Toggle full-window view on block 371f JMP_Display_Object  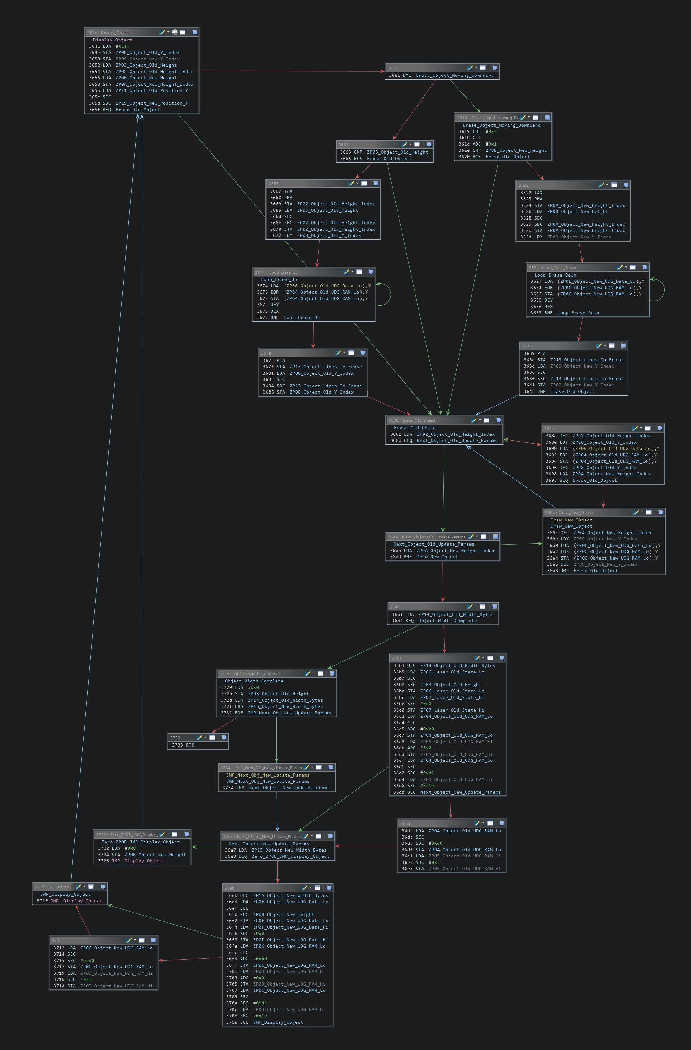point(91,886)
